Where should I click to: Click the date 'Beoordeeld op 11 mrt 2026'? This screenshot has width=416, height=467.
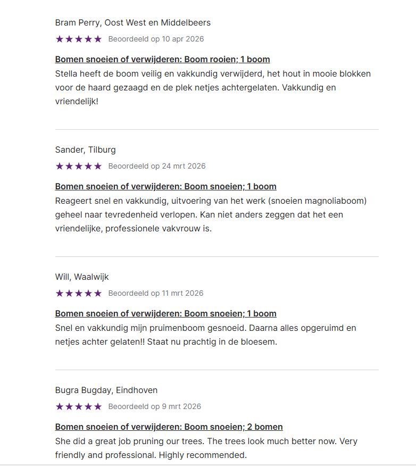coord(156,293)
